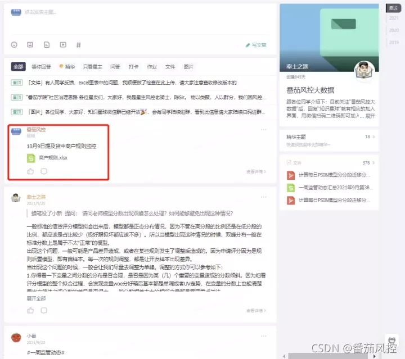The height and width of the screenshot is (359, 405).
Task: Open pinned post about excel 文件 feedback
Action: coord(132,83)
